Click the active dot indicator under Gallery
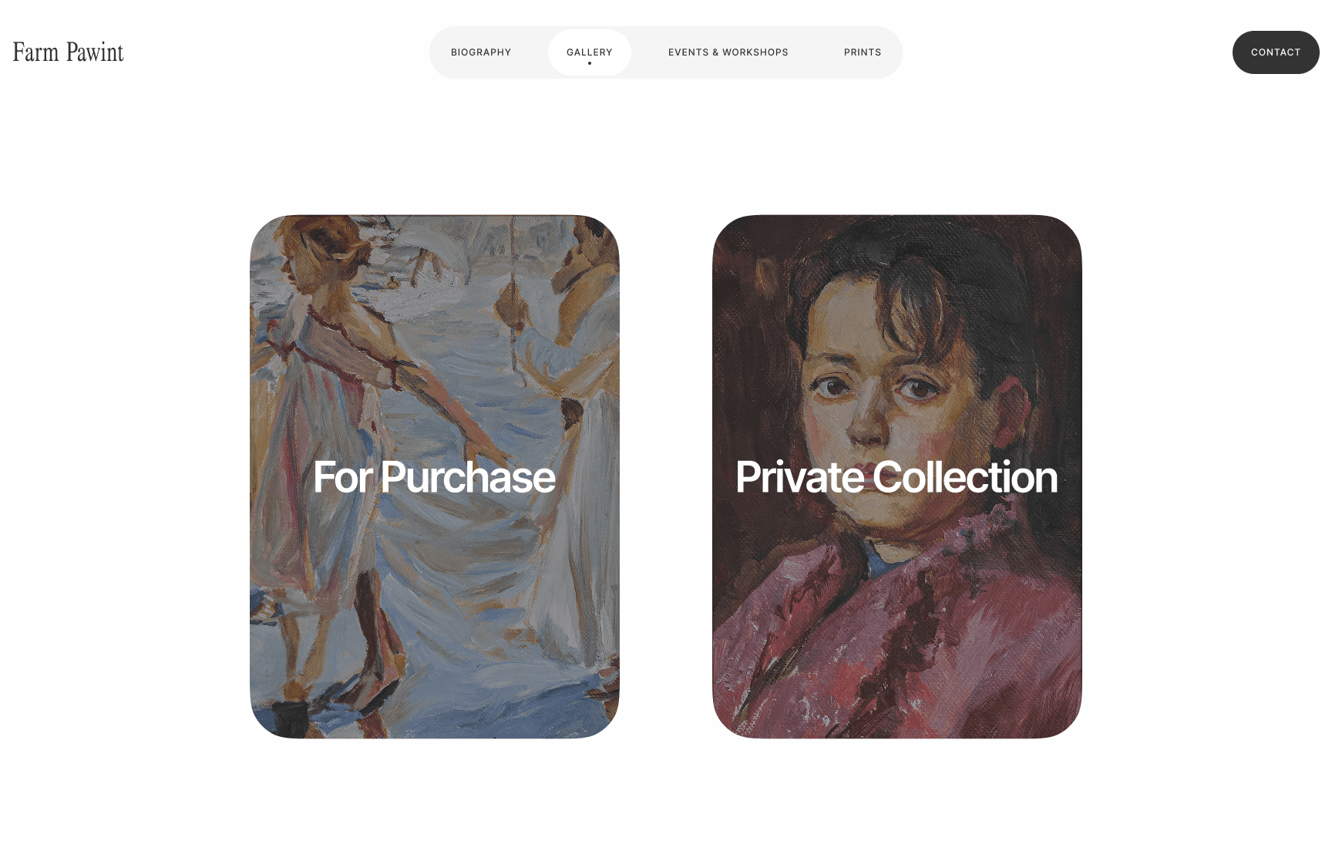This screenshot has width=1332, height=861. pyautogui.click(x=590, y=63)
